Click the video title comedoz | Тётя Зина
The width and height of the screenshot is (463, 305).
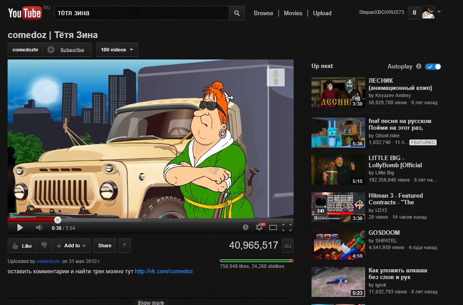53,35
